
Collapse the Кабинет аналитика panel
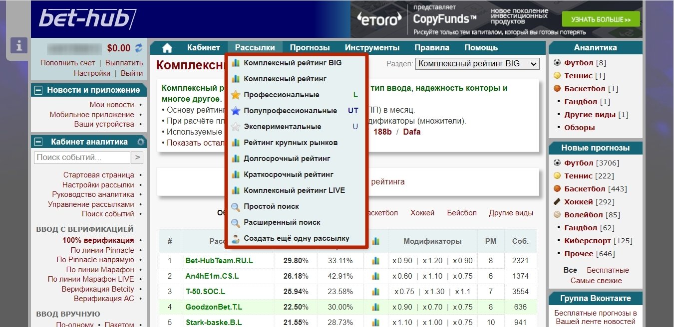coord(38,142)
